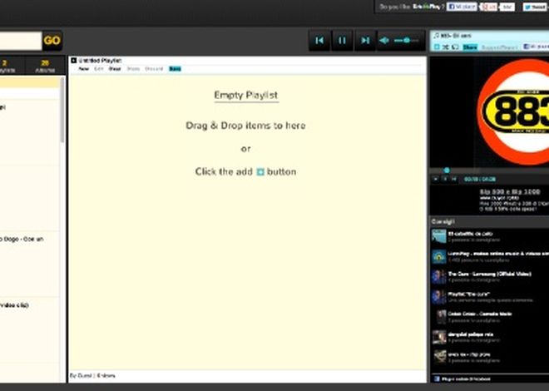Screen dimensions: 549x391
Task: Click the Share button in now playing bar
Action: tap(470, 47)
